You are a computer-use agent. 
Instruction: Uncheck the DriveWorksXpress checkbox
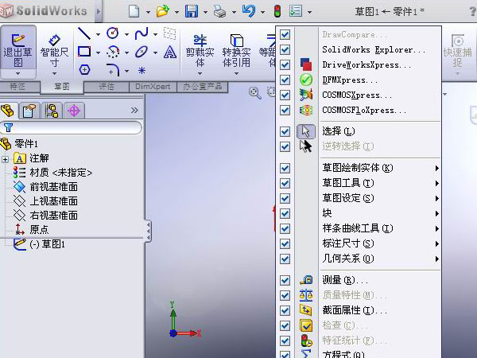(x=285, y=65)
